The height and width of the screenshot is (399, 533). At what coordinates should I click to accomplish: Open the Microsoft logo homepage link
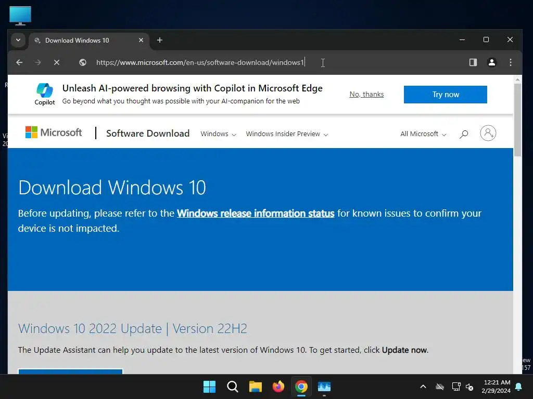(54, 132)
